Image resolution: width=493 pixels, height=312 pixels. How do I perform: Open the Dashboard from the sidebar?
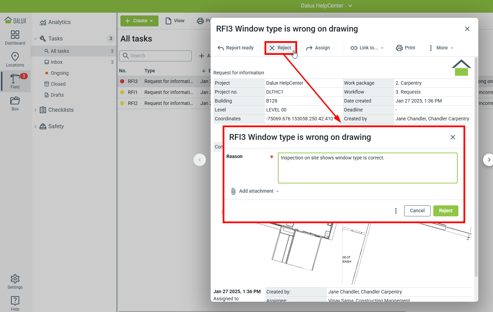click(15, 37)
